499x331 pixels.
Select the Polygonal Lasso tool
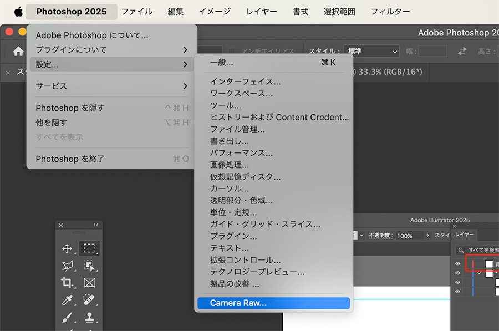coord(67,266)
